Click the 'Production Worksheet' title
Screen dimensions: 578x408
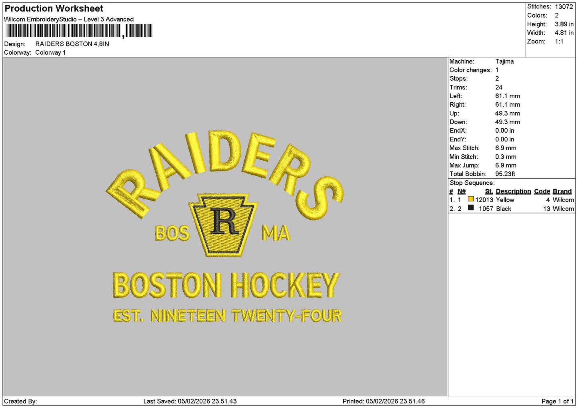pyautogui.click(x=54, y=8)
